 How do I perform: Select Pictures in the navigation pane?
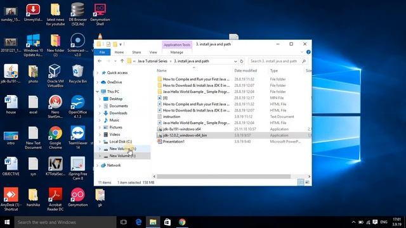115,127
